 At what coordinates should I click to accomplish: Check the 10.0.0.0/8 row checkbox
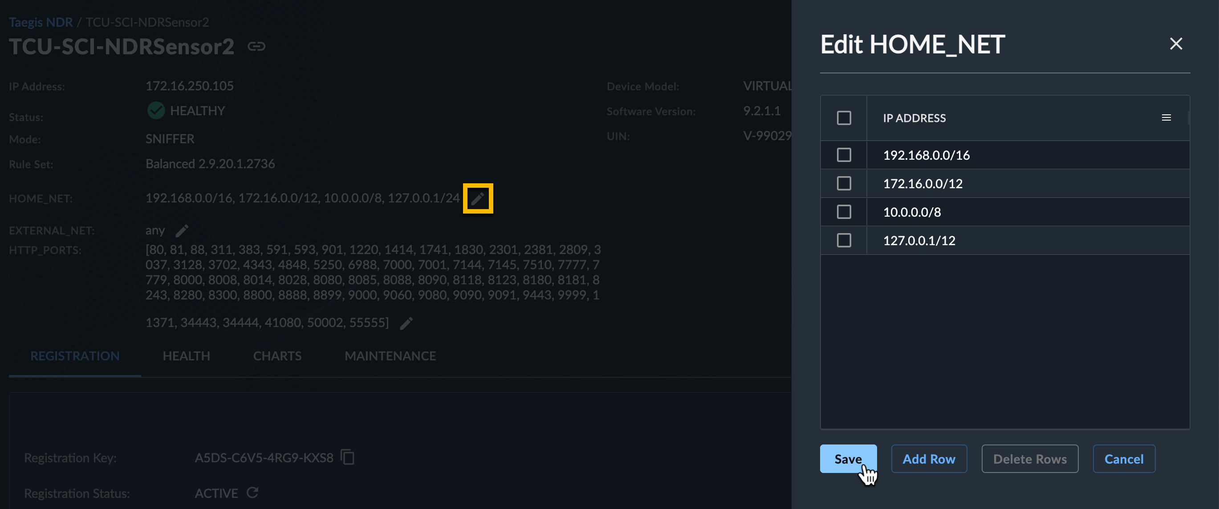pyautogui.click(x=844, y=212)
